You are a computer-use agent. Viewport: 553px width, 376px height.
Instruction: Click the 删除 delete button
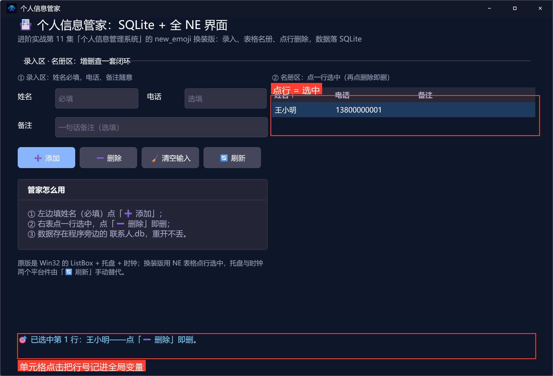(x=108, y=158)
